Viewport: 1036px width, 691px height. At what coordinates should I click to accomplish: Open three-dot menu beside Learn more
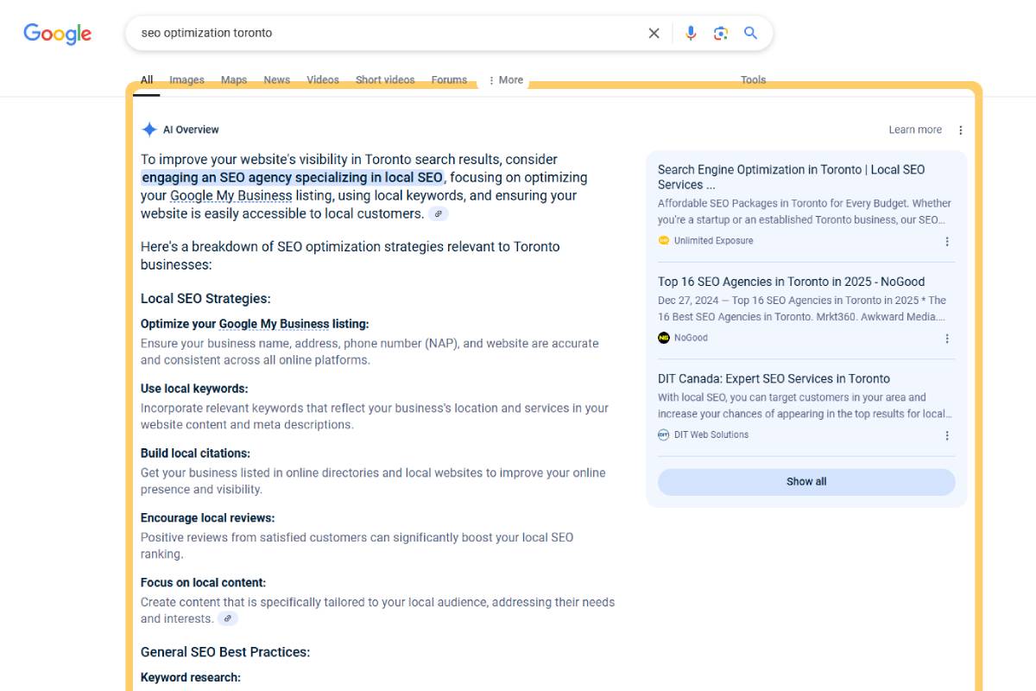pos(961,130)
